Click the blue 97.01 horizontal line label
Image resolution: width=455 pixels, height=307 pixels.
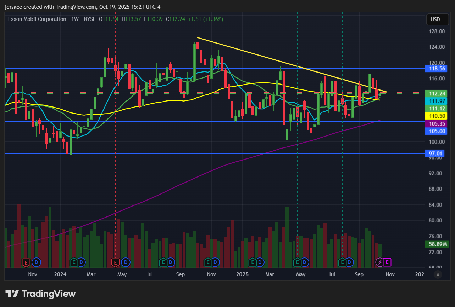click(x=435, y=153)
